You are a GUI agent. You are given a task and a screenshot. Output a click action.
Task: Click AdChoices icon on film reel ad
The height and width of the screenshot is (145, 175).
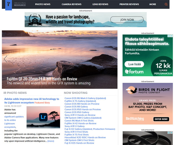pyautogui.click(x=169, y=133)
